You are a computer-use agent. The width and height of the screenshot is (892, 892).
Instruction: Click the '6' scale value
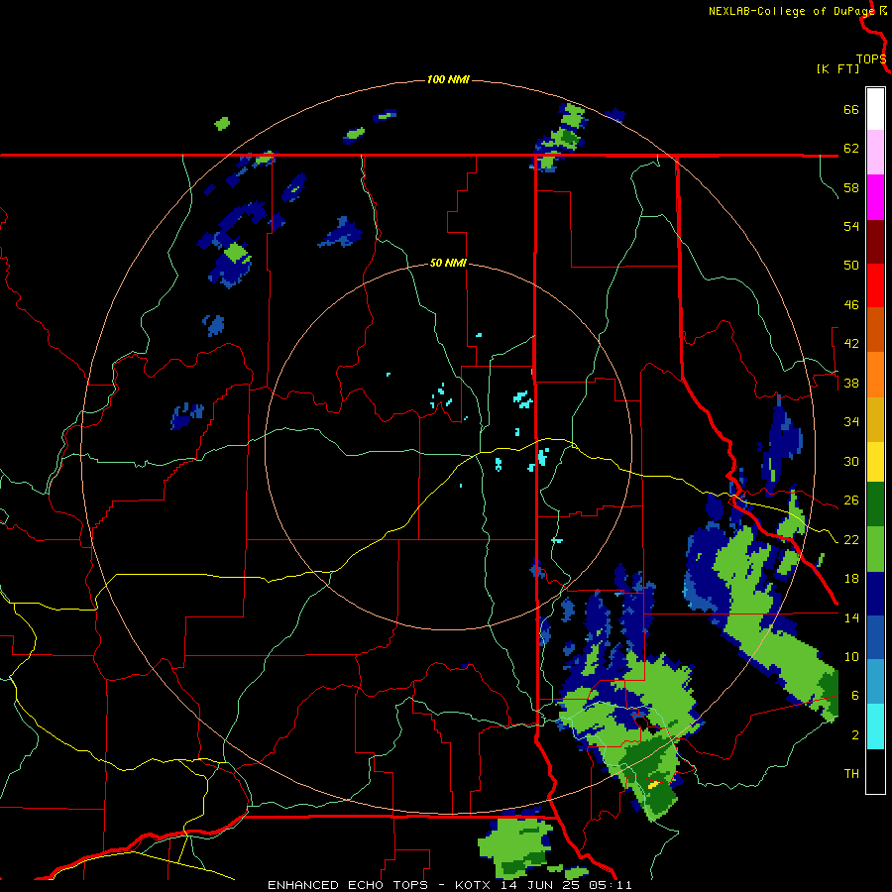tap(854, 695)
